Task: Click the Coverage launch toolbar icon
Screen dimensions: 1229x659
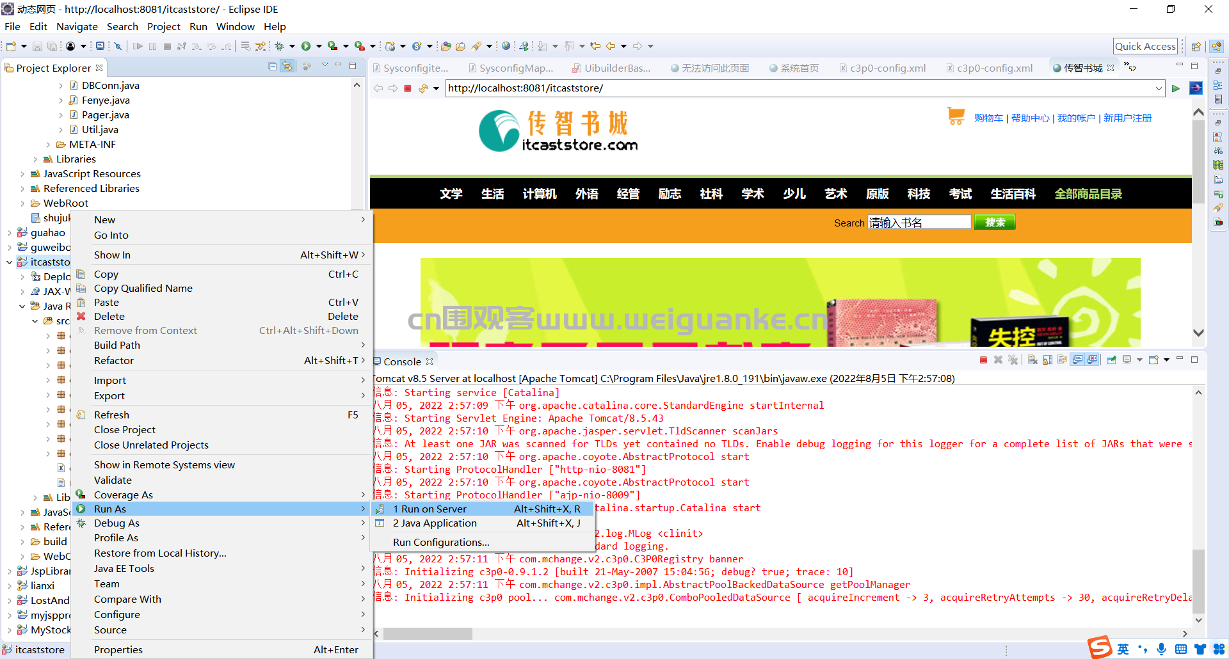Action: (x=332, y=46)
